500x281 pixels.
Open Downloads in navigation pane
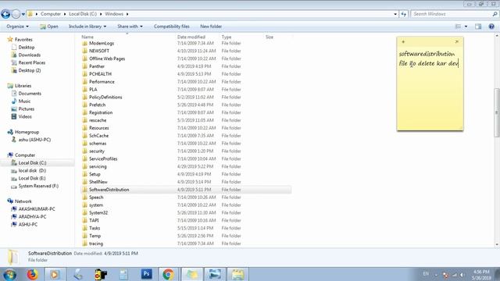pos(30,55)
